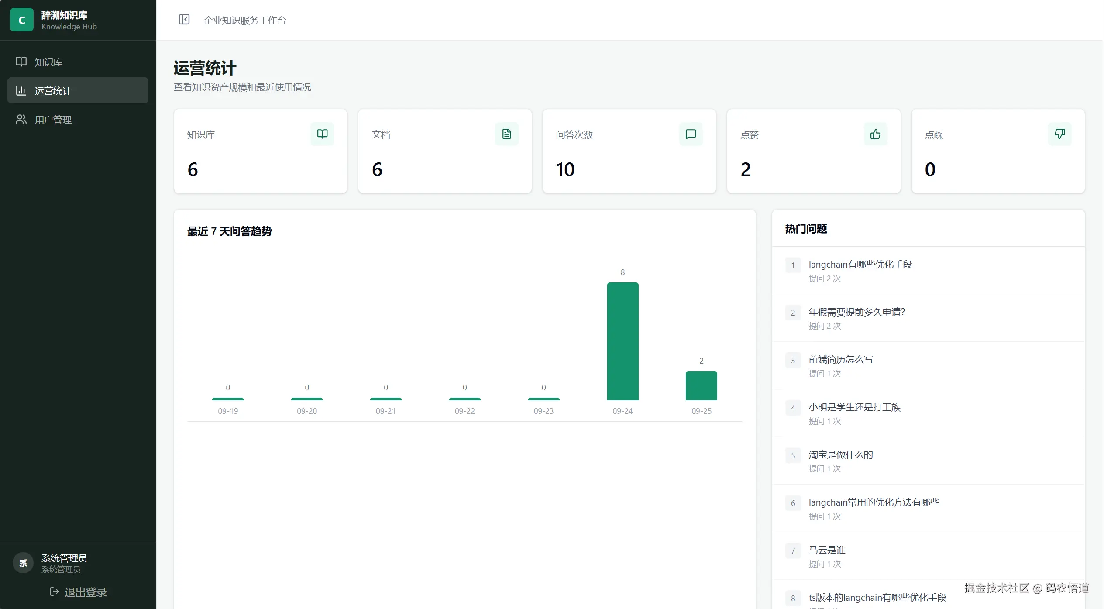Viewport: 1104px width, 609px height.
Task: Click the 点踩 thumbs-down icon
Action: click(1060, 134)
